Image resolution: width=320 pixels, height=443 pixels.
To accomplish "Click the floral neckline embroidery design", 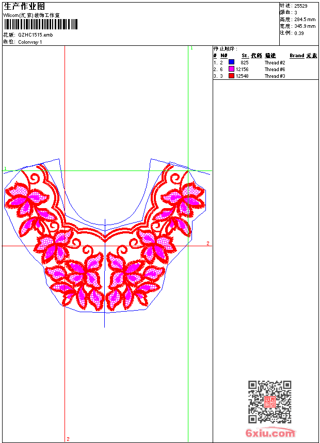I will (x=105, y=237).
